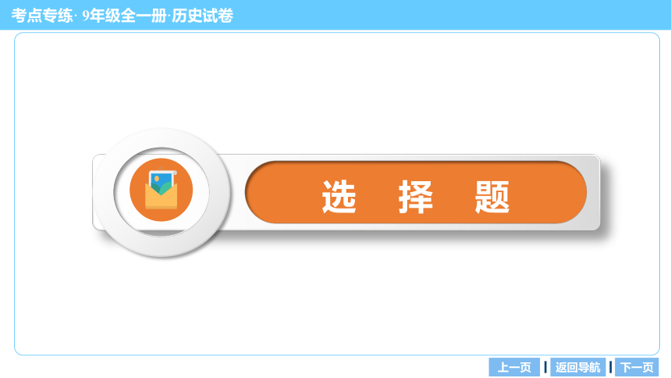Go to previous page with 上一页
Image resolution: width=671 pixels, height=378 pixels.
click(514, 367)
